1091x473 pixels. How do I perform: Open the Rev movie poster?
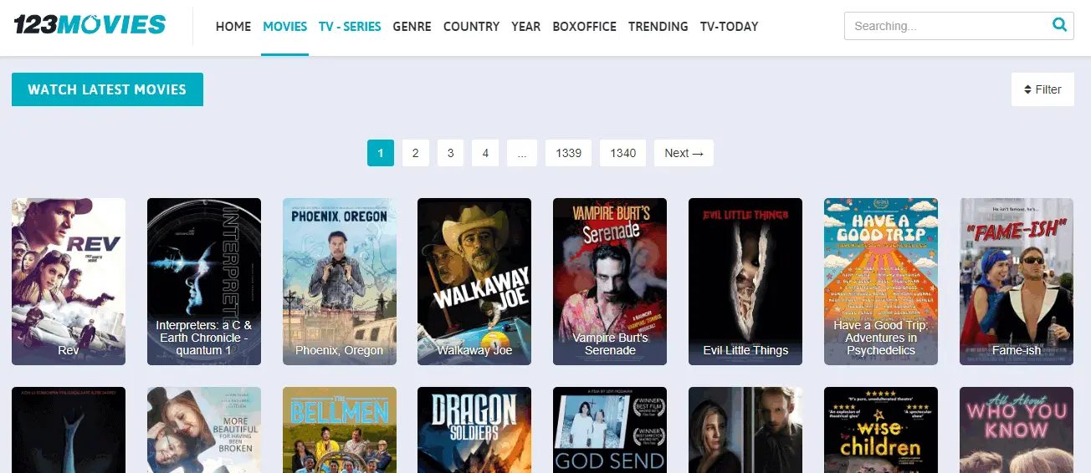point(69,282)
